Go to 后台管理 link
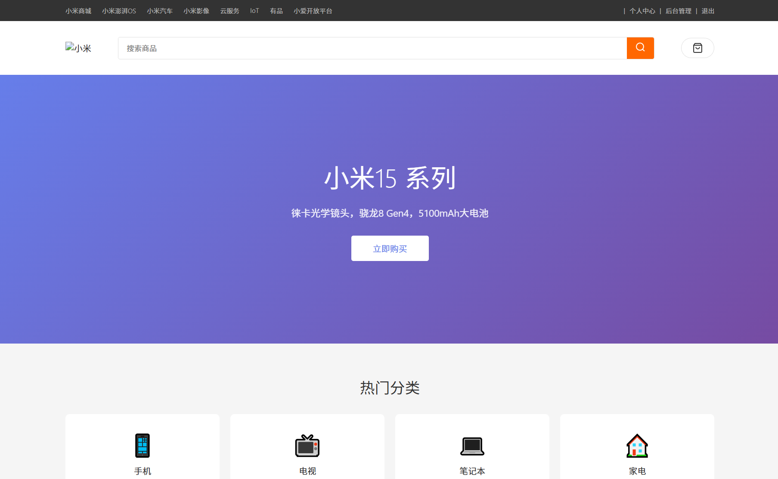The height and width of the screenshot is (479, 778). click(x=679, y=11)
